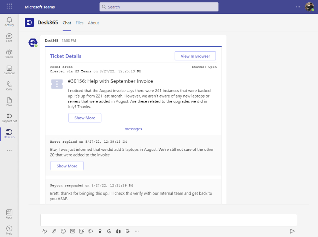Open the Support Bot app
This screenshot has height=237, width=318.
tap(9, 118)
